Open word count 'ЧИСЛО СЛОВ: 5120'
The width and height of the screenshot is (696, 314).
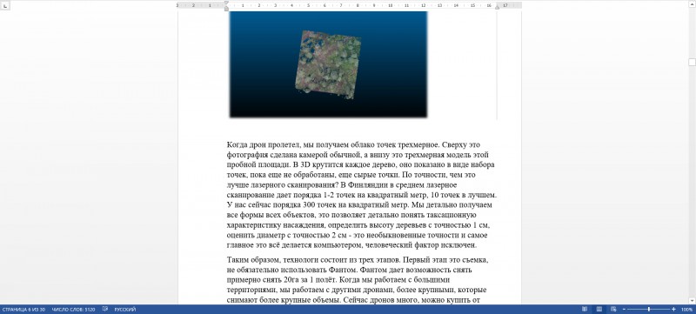tap(74, 309)
